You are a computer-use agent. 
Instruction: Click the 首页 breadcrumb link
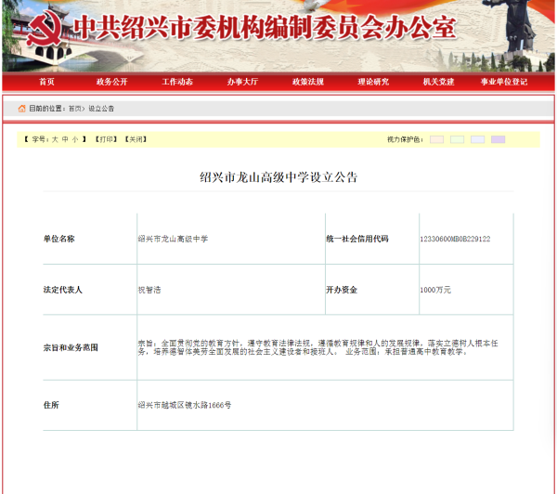74,109
